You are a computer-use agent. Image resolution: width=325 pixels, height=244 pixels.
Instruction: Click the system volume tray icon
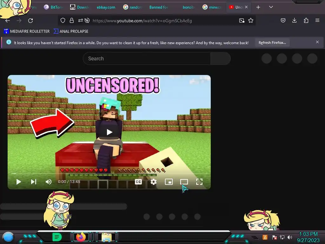[289, 237]
